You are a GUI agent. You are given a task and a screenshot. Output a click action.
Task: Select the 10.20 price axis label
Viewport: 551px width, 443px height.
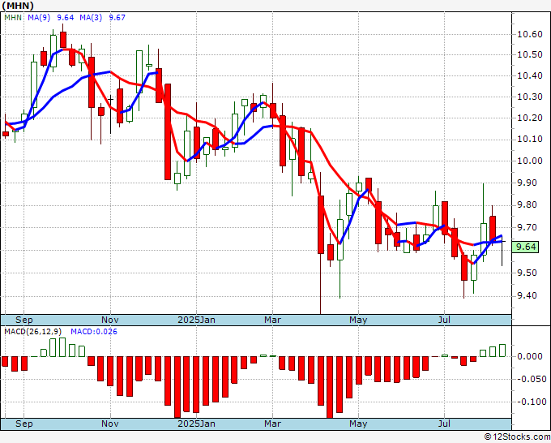tap(530, 118)
